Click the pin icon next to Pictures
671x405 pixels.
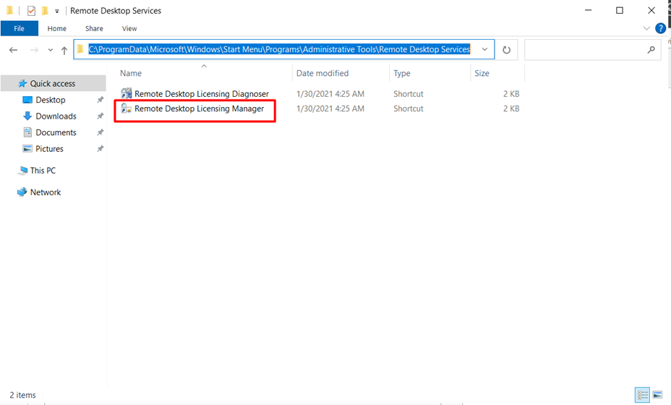(x=100, y=148)
